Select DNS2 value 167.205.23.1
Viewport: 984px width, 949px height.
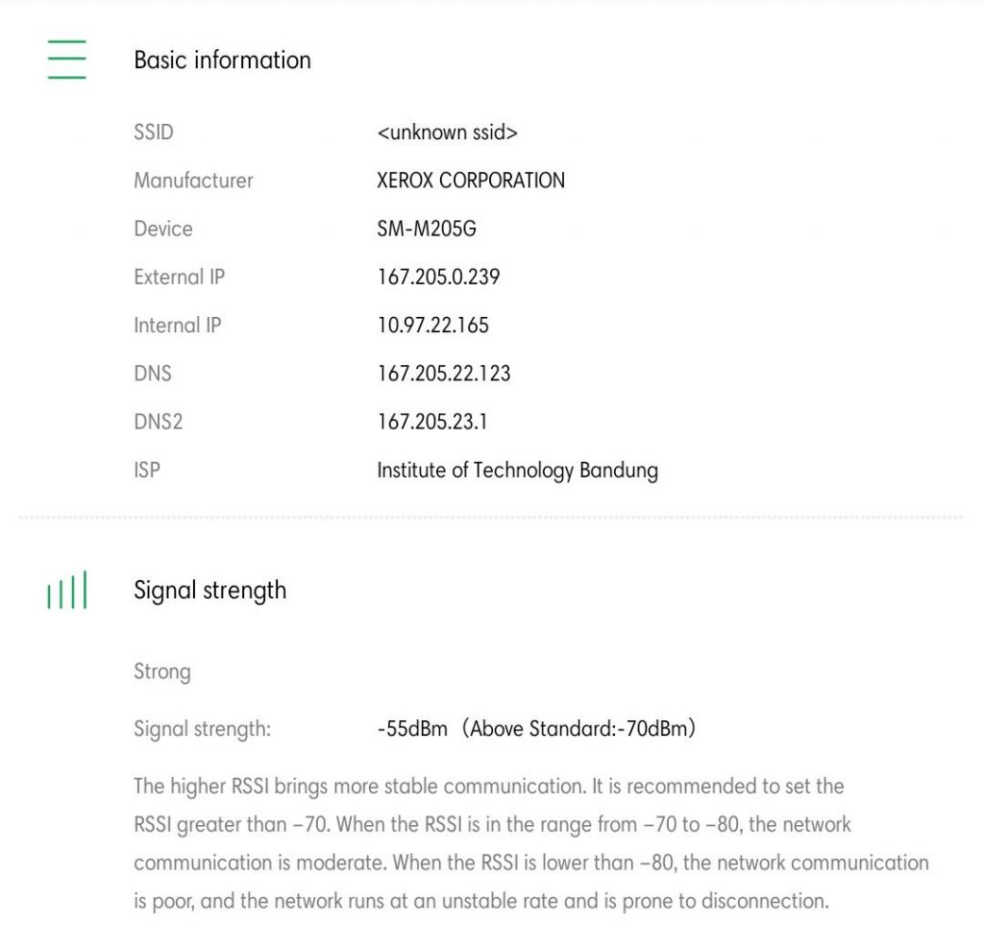(x=432, y=422)
